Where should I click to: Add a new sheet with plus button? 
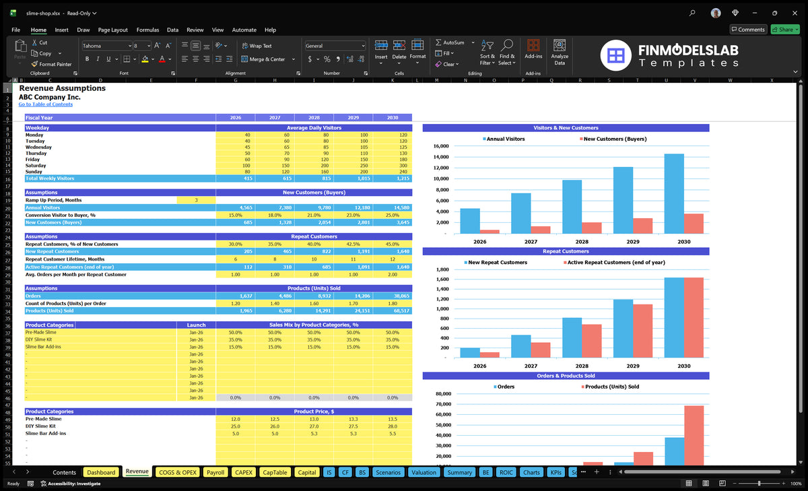pos(597,472)
